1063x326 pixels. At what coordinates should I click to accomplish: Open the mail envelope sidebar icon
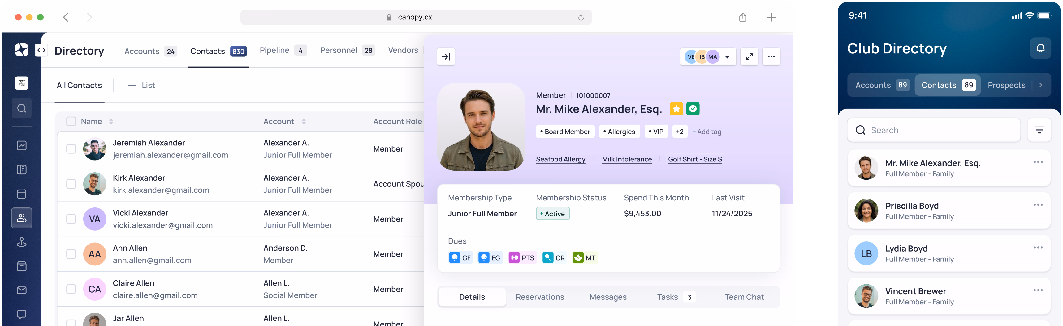pos(21,290)
